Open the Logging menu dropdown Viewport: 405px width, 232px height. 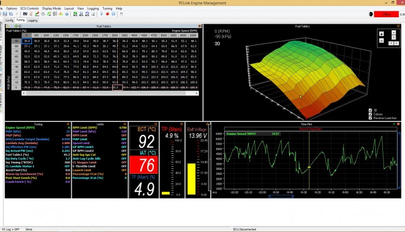pyautogui.click(x=93, y=9)
